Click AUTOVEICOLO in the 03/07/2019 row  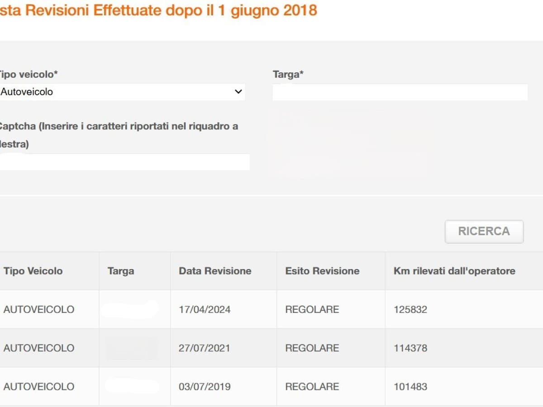pos(38,387)
